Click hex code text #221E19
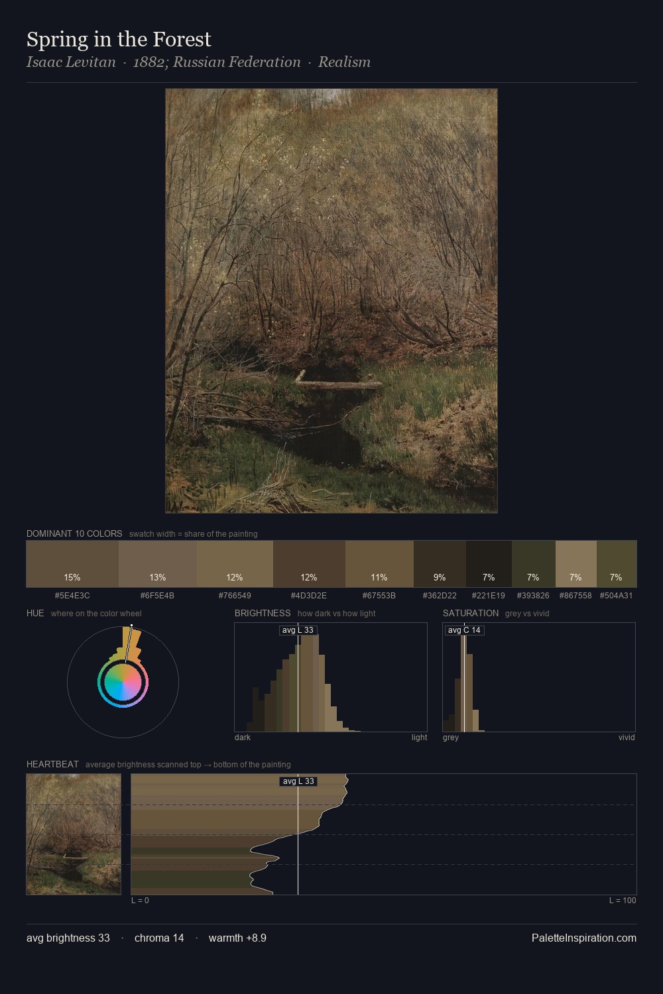This screenshot has width=663, height=994. [x=489, y=596]
